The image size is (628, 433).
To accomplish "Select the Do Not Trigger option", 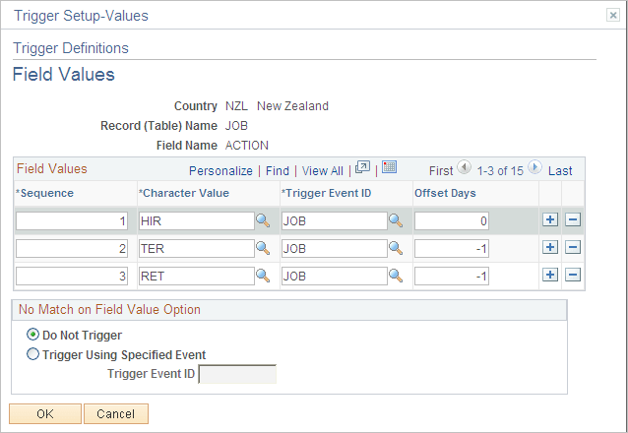I will coord(32,334).
